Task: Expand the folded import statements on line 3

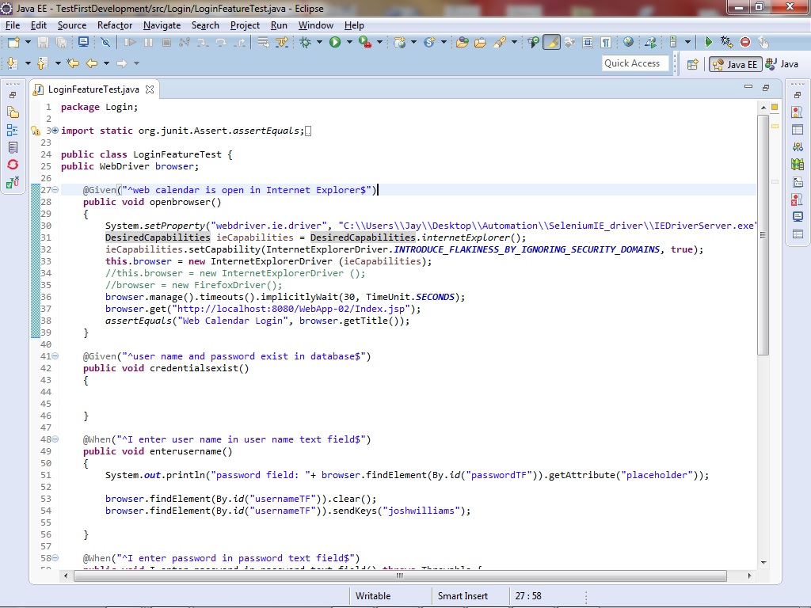Action: [55, 131]
